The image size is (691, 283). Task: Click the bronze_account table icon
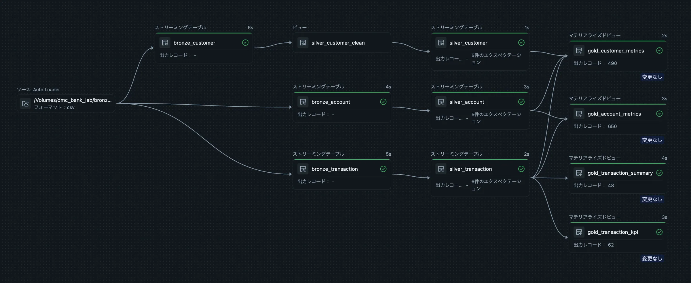pos(303,102)
